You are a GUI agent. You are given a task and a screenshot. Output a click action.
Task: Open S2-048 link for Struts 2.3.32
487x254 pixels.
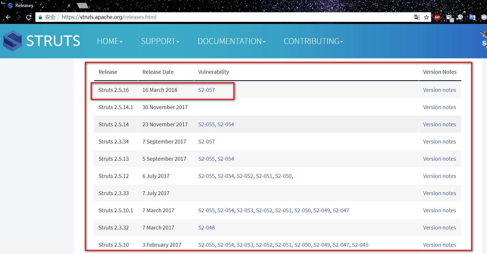(206, 228)
